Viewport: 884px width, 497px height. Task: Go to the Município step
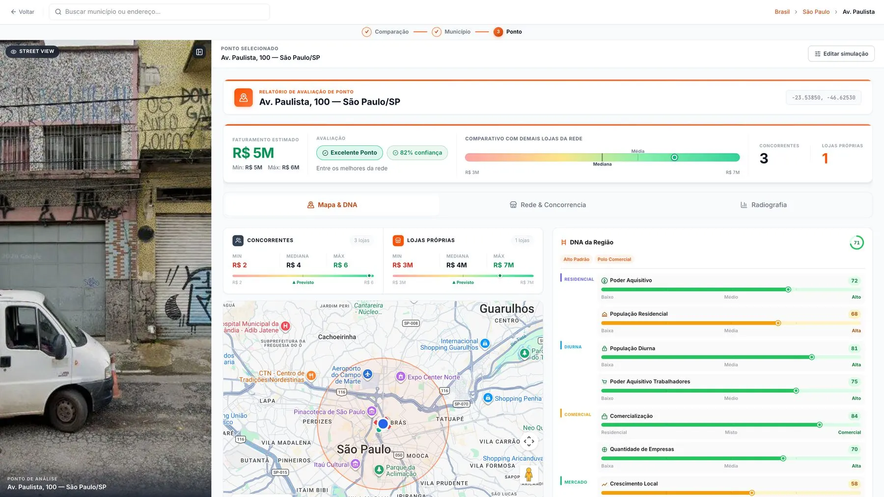click(x=451, y=32)
